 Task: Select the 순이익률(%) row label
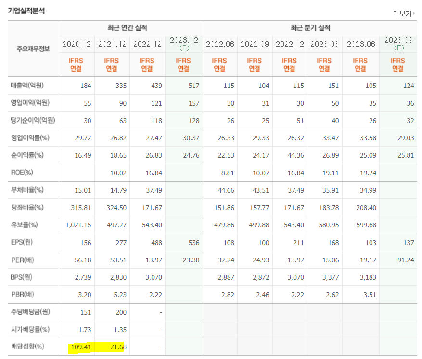tap(27, 155)
